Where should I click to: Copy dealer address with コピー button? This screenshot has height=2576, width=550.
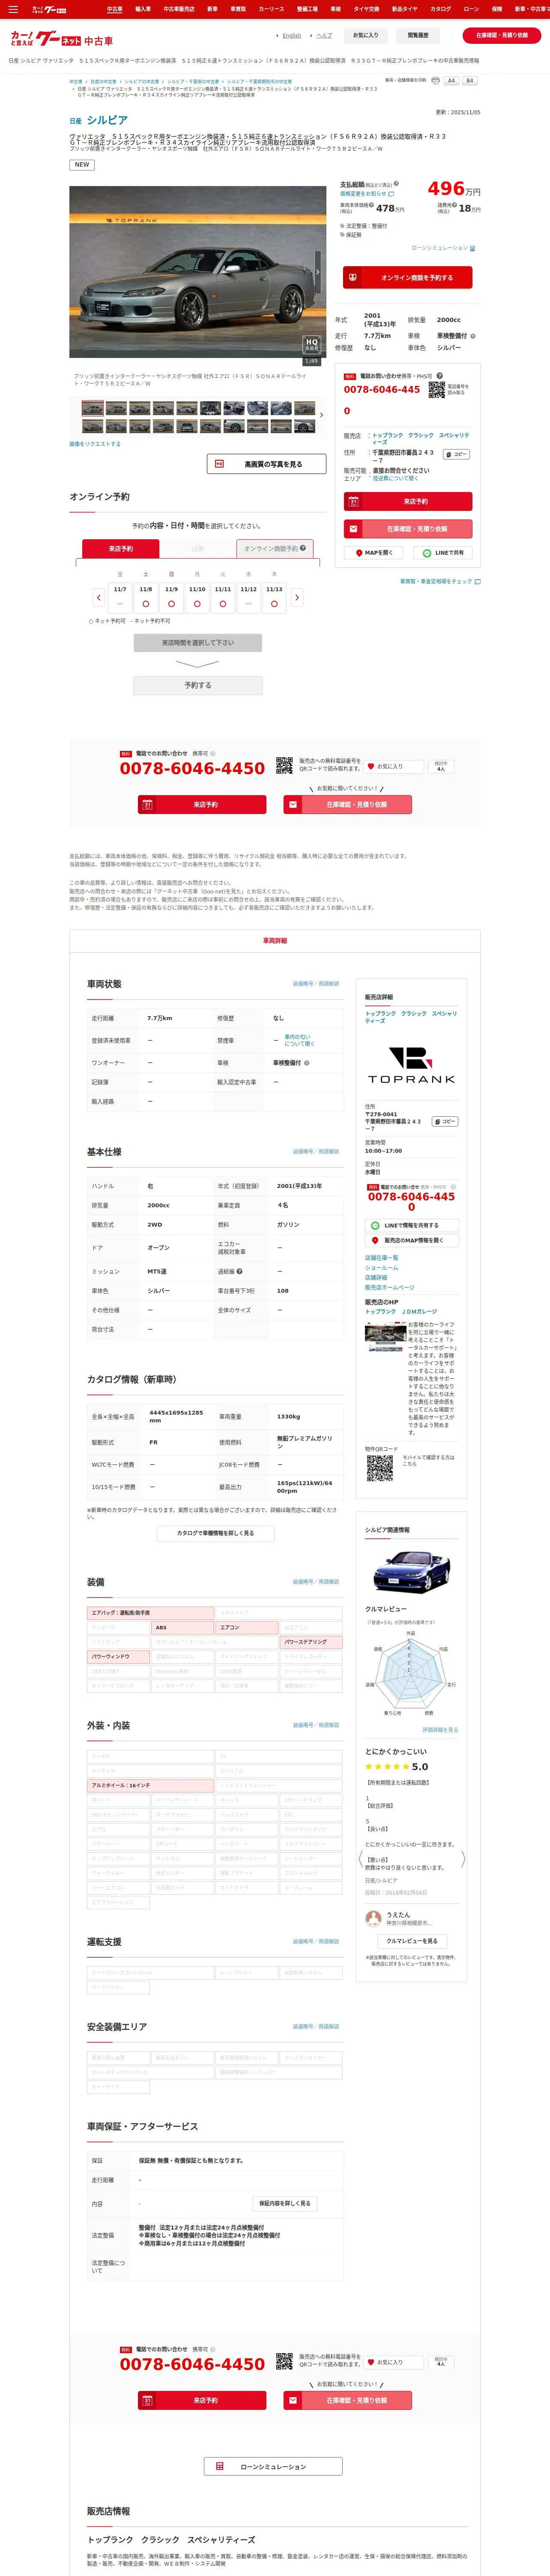pos(456,454)
